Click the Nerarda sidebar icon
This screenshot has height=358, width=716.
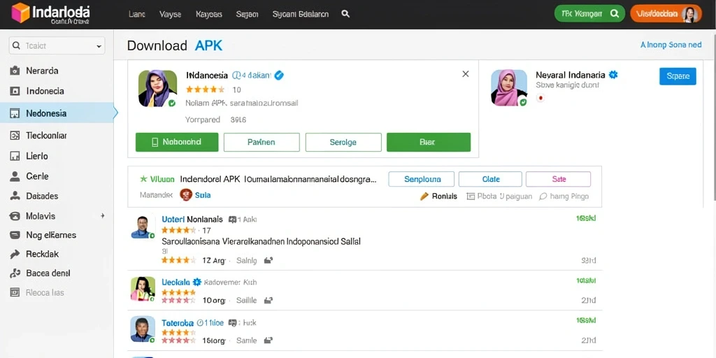(x=15, y=71)
